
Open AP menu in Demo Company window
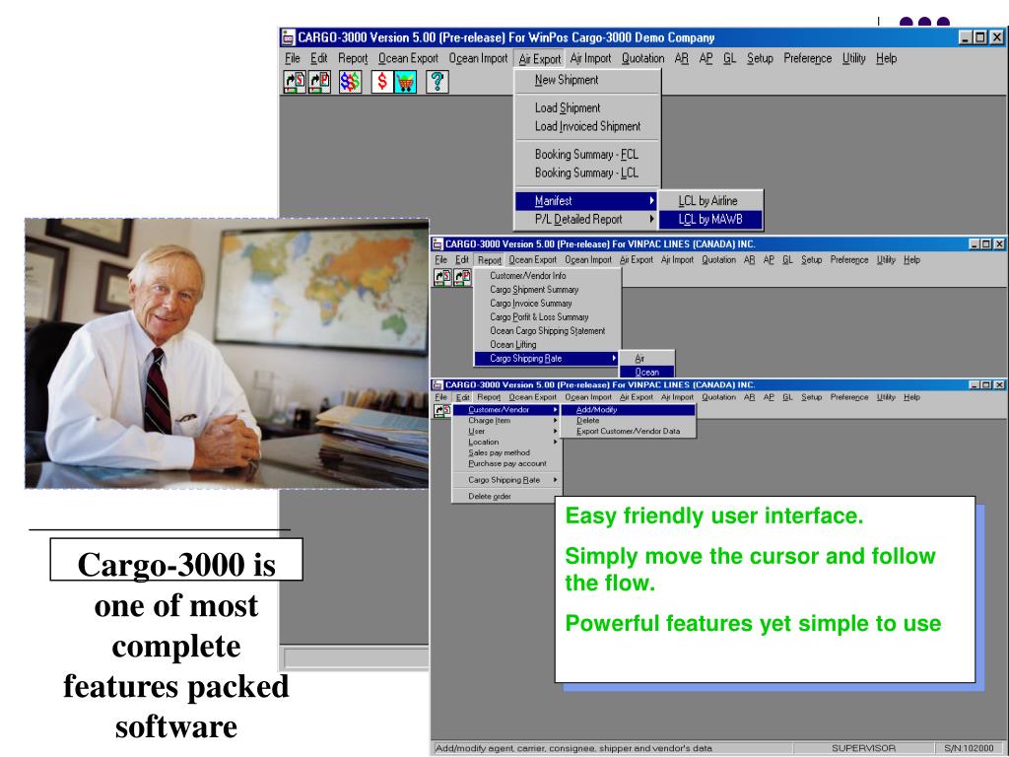pos(706,58)
